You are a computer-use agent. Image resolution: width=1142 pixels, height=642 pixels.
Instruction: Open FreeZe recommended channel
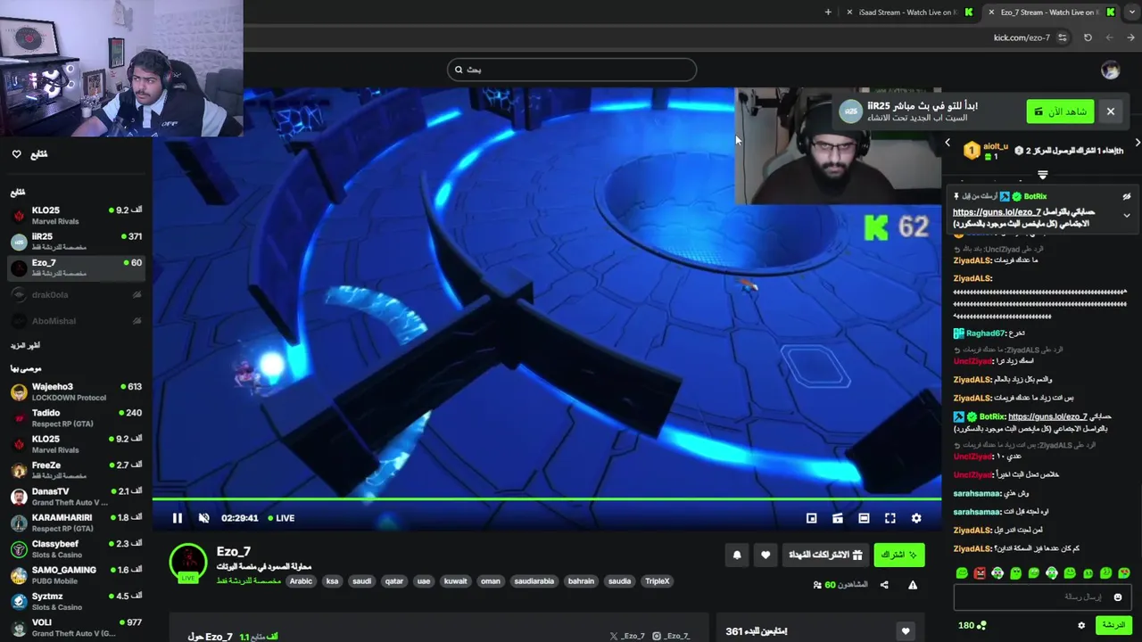[x=76, y=470]
